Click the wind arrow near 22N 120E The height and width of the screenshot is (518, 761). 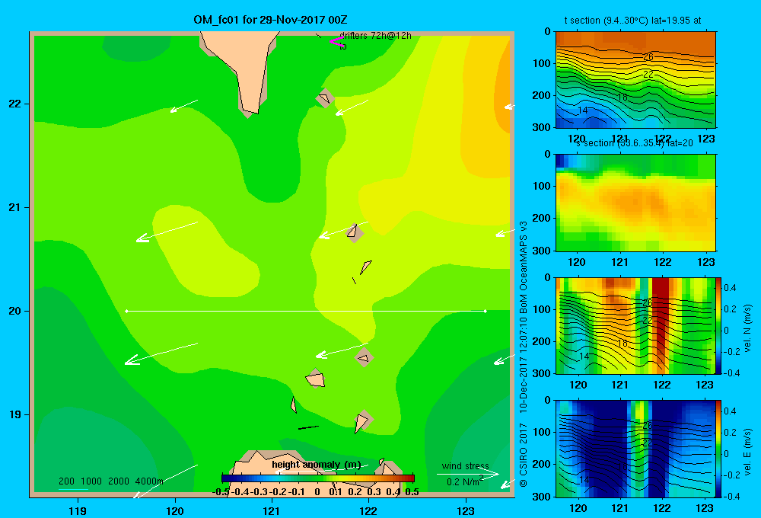[184, 106]
